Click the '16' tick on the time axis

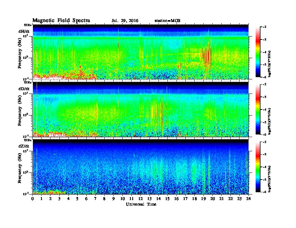pyautogui.click(x=176, y=199)
